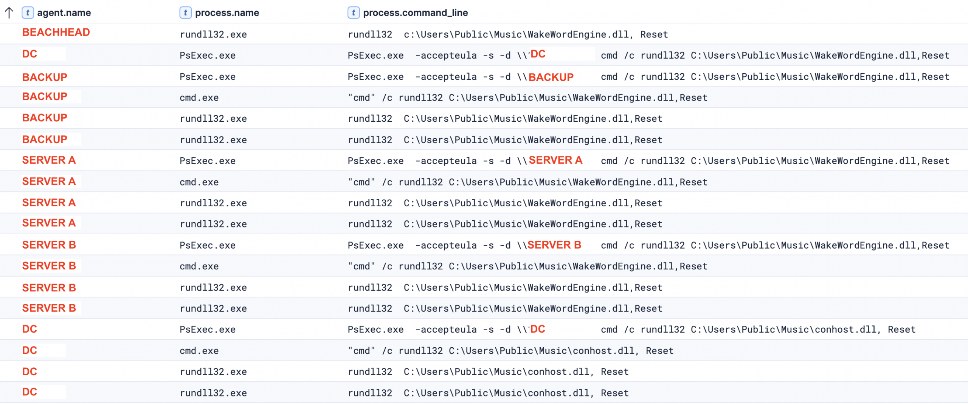The width and height of the screenshot is (968, 404).
Task: Click the DC PsExec command line running WakeWordEngine.dll
Action: [x=648, y=56]
